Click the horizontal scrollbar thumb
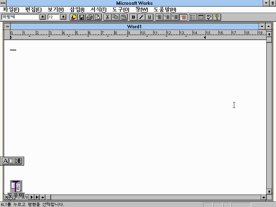 [x=48, y=197]
